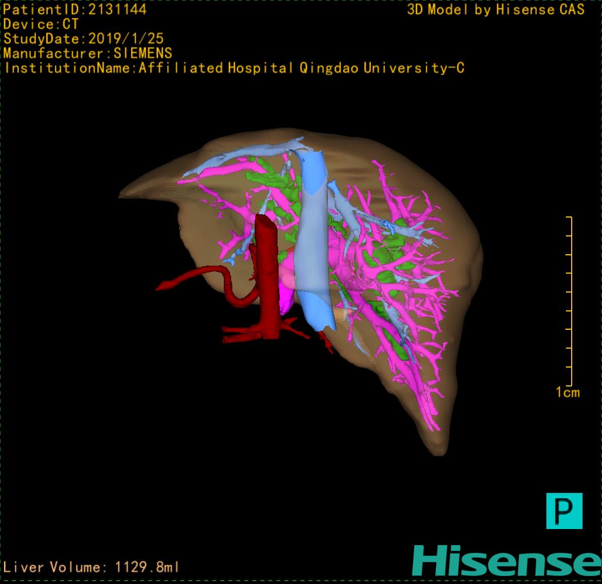Screen dimensions: 602x584
Task: Click the Hisense logo
Action: point(506,560)
